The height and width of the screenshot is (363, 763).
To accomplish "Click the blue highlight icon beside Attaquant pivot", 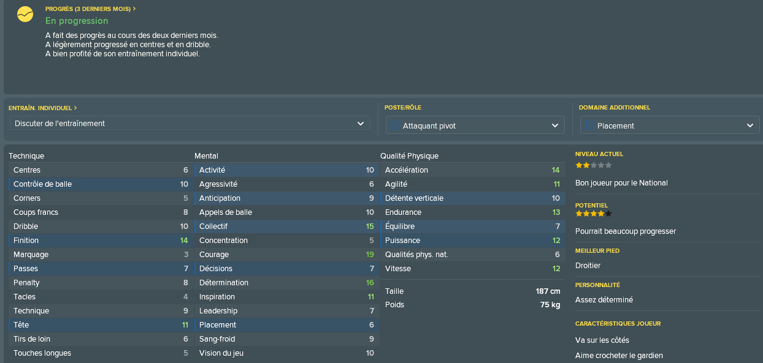I will 394,125.
